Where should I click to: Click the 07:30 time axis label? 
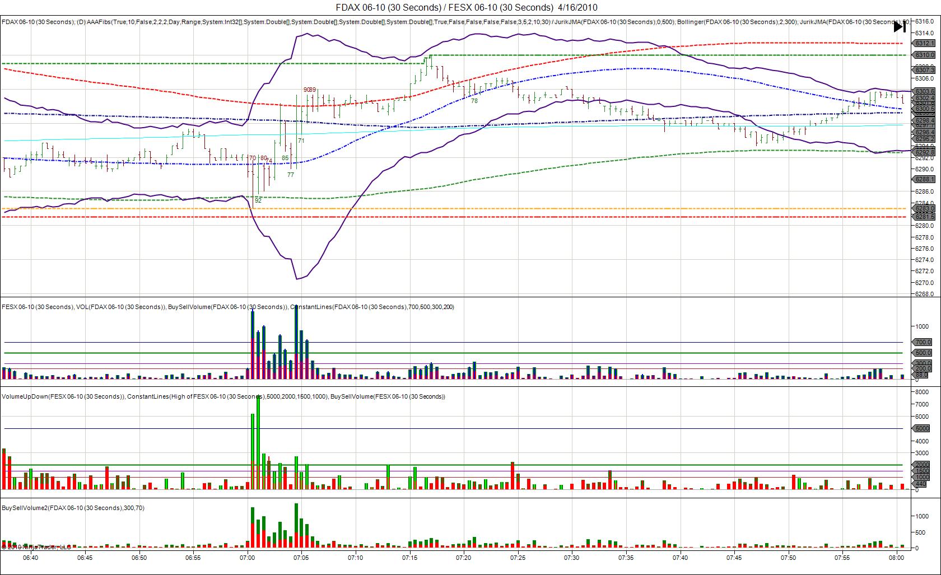(x=572, y=558)
